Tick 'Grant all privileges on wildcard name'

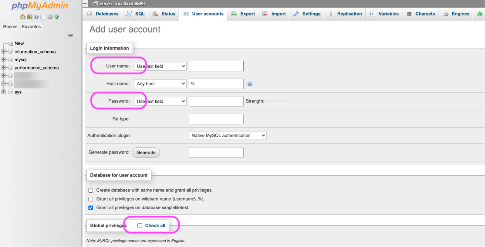91,199
